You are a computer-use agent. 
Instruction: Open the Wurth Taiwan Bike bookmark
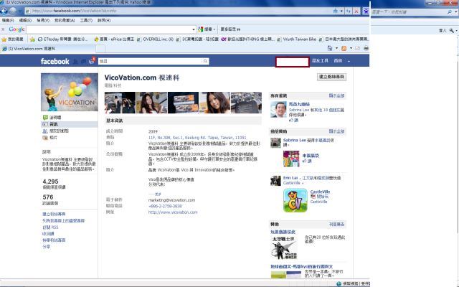click(x=296, y=39)
